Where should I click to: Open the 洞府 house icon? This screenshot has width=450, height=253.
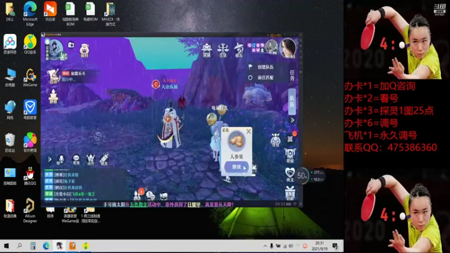[x=206, y=50]
